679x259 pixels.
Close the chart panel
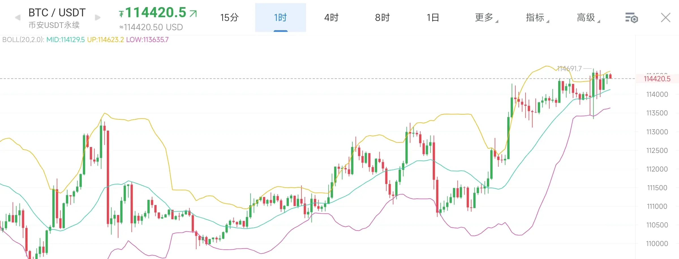[x=665, y=17]
